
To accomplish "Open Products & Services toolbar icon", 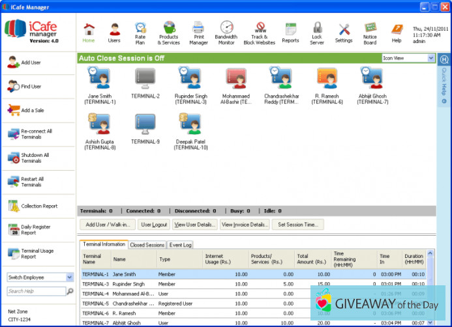I will tap(170, 32).
